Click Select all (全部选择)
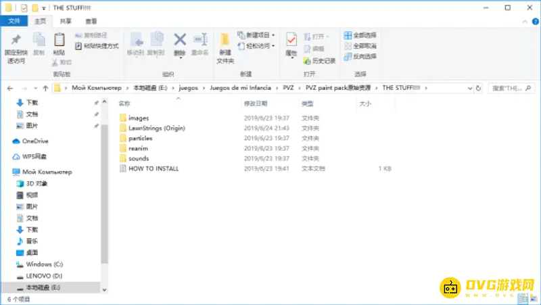 (x=360, y=35)
